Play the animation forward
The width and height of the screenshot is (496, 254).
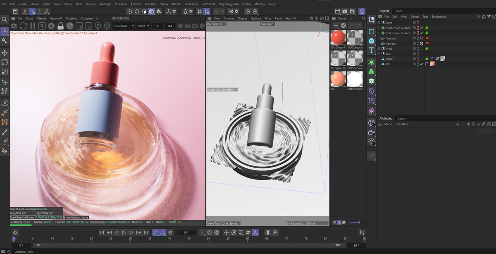(124, 232)
